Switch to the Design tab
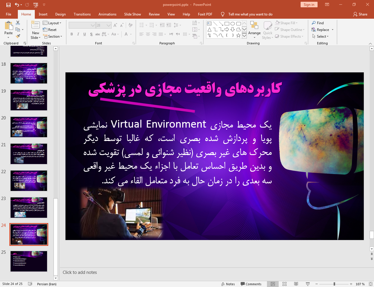The height and width of the screenshot is (287, 374). [x=61, y=14]
